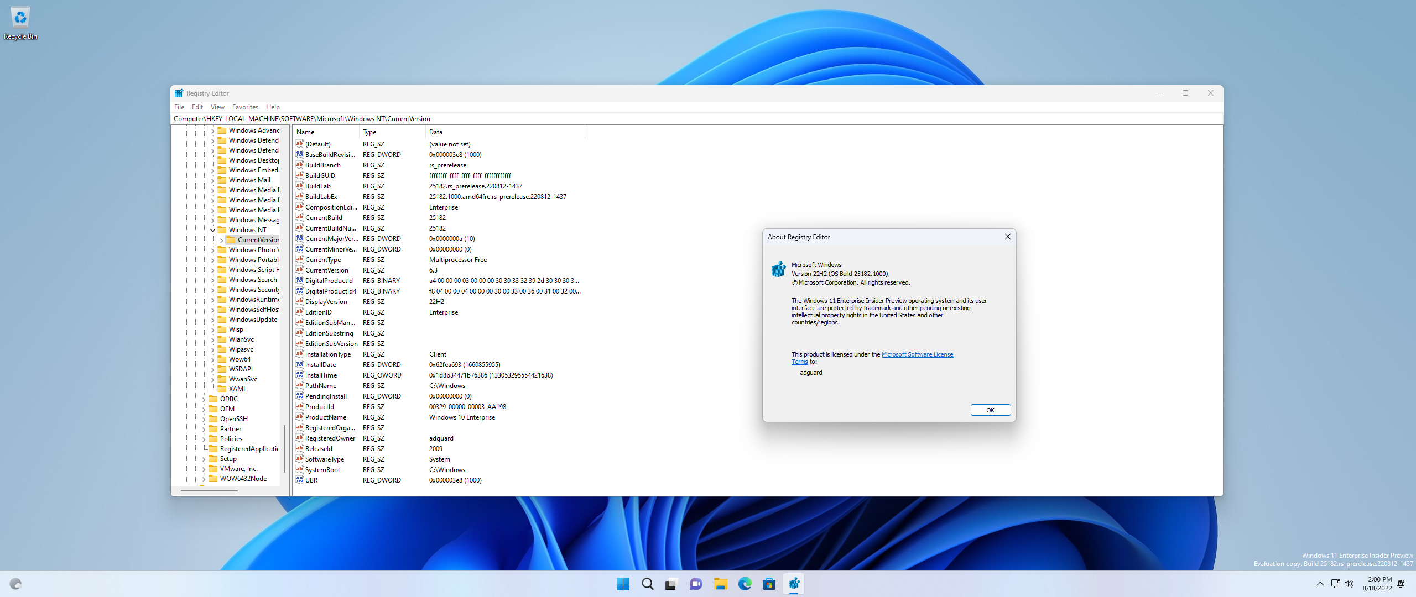Launch Microsoft Edge from taskbar

(745, 584)
